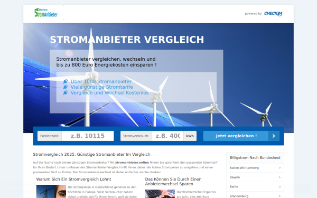Click the chevron next to Berlin

pos(280,187)
